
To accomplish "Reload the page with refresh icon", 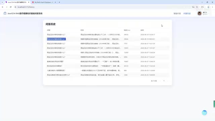I will [x=10, y=7].
